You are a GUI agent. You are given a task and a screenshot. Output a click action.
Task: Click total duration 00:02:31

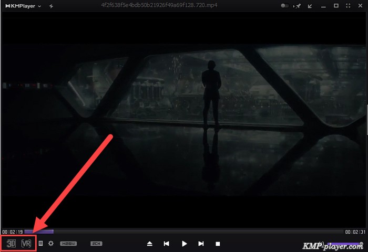355,232
